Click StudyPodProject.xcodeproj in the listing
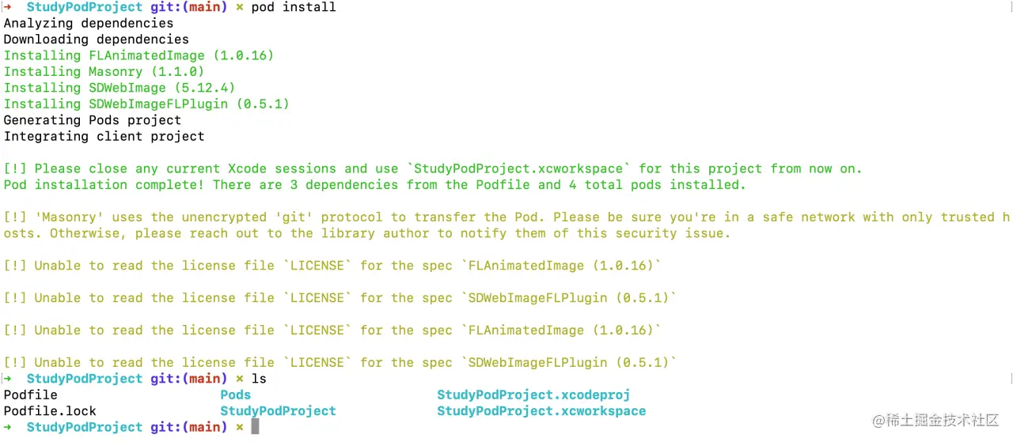Screen dimensions: 1013x442 click(533, 395)
